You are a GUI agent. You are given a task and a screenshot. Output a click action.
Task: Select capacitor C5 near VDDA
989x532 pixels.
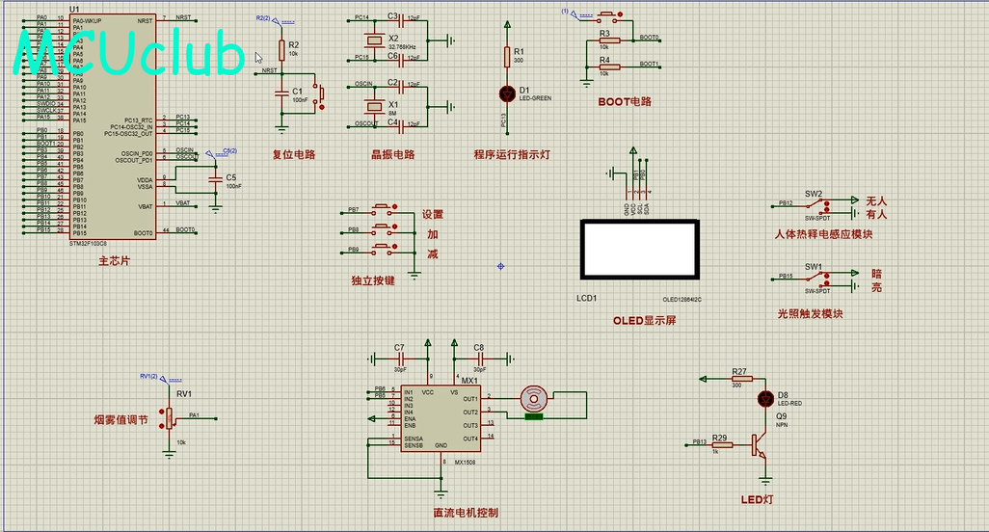[216, 180]
